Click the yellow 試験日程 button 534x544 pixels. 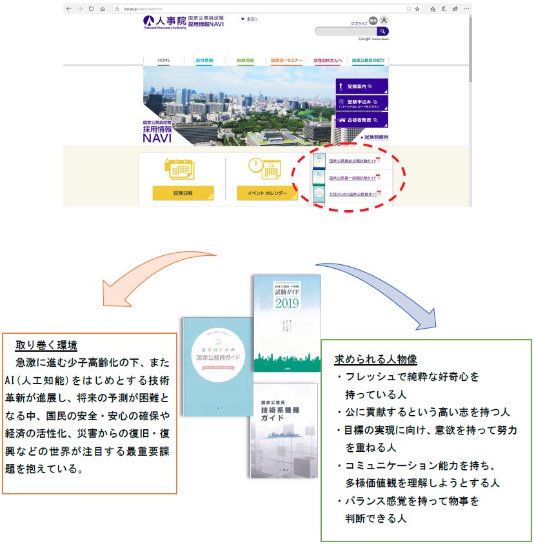[x=183, y=193]
